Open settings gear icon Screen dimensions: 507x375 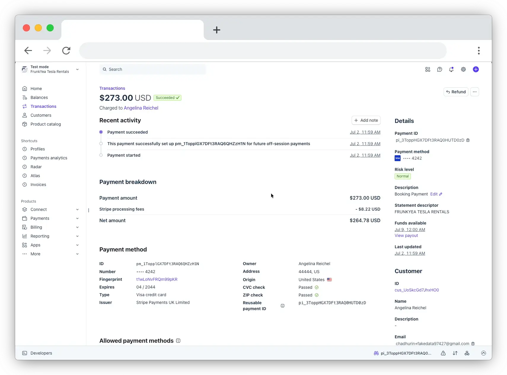(x=463, y=69)
